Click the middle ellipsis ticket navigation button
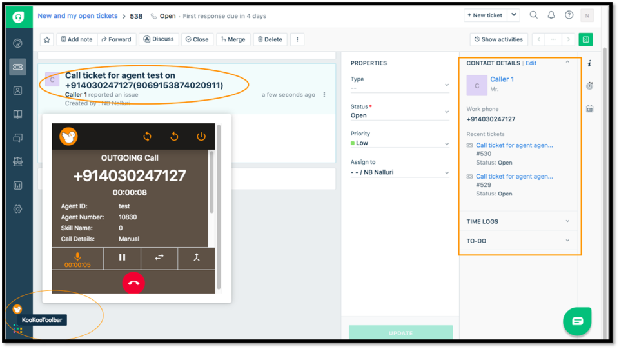The height and width of the screenshot is (349, 619). pyautogui.click(x=553, y=39)
